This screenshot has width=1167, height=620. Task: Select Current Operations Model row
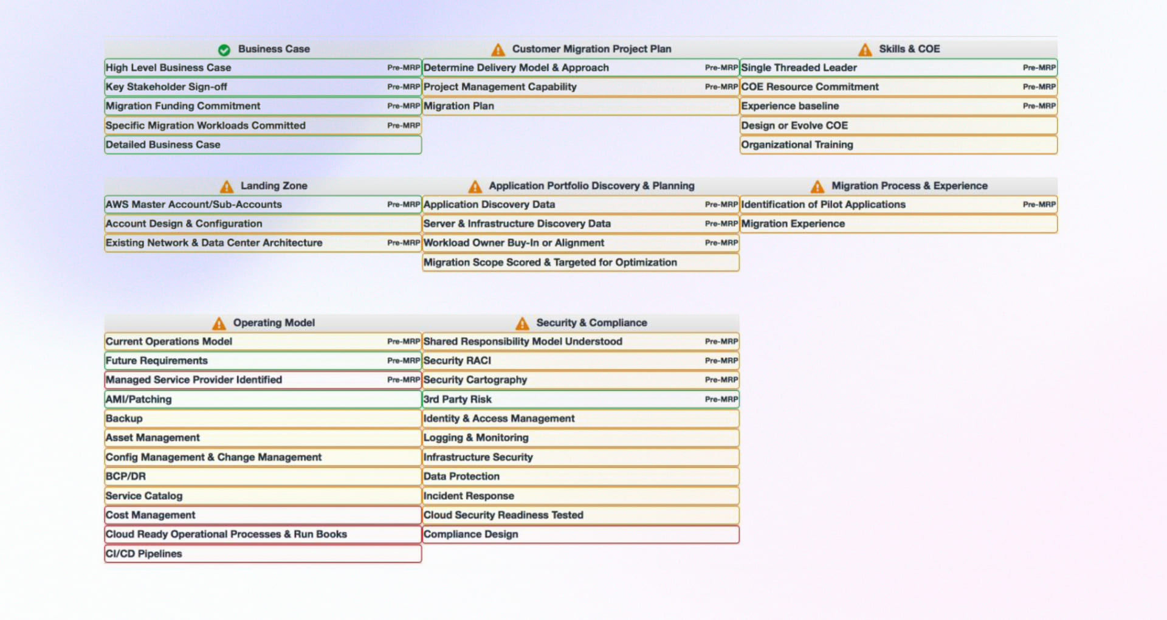point(263,342)
